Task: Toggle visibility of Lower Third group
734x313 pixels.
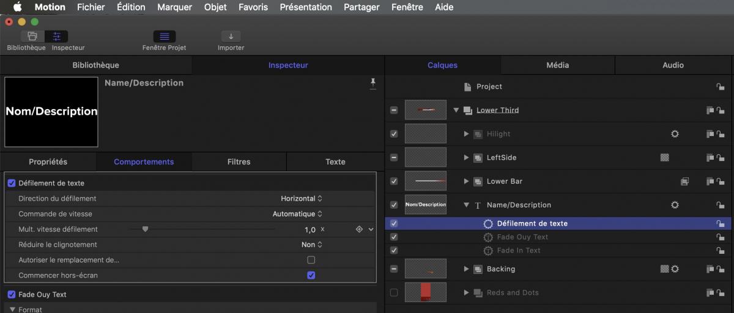Action: coord(394,110)
